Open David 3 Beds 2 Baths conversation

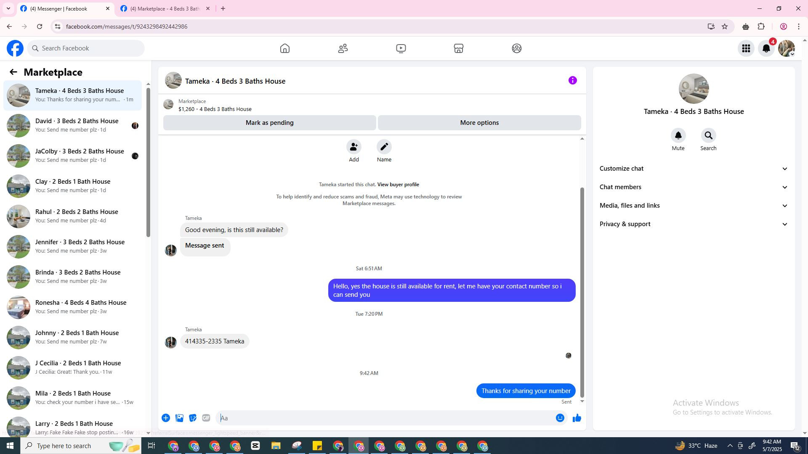[76, 125]
